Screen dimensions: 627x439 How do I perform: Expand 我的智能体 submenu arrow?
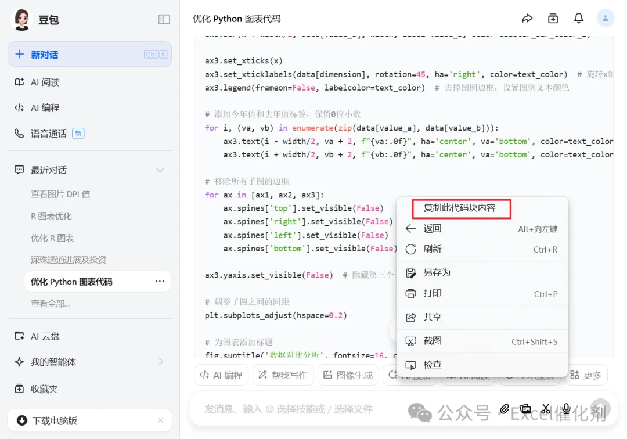point(161,362)
